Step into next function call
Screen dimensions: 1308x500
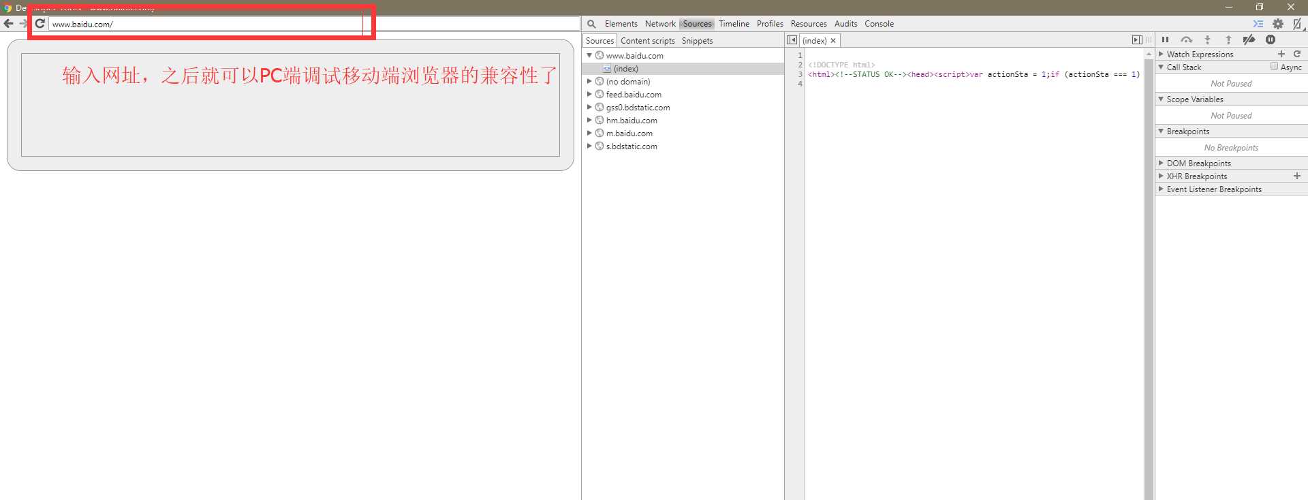[x=1207, y=40]
